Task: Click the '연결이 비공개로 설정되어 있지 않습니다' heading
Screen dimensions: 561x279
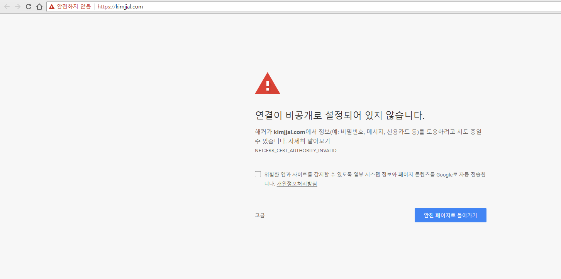Action: point(340,115)
